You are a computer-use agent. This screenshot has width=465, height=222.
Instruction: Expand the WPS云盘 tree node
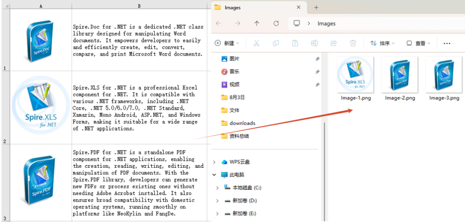click(x=214, y=162)
